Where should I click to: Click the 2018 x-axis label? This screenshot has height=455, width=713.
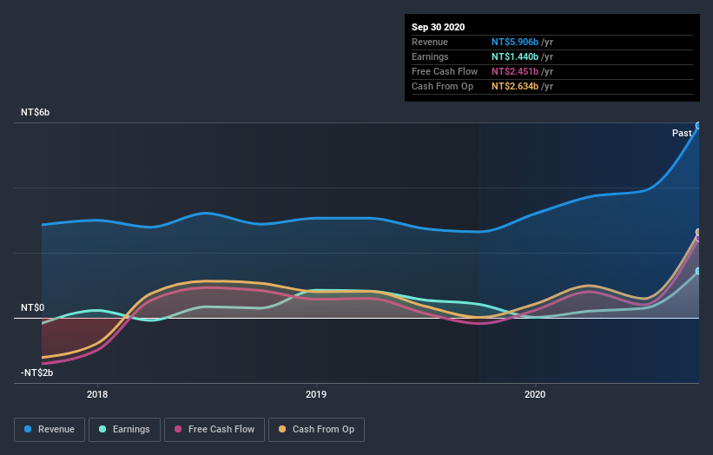pyautogui.click(x=97, y=394)
